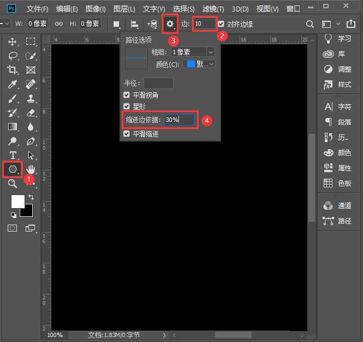
Task: Disable the 对齐边缘 checkbox
Action: [221, 24]
